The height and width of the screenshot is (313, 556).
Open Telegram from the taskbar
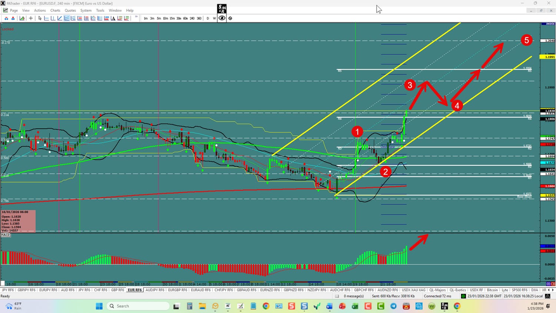(393, 306)
